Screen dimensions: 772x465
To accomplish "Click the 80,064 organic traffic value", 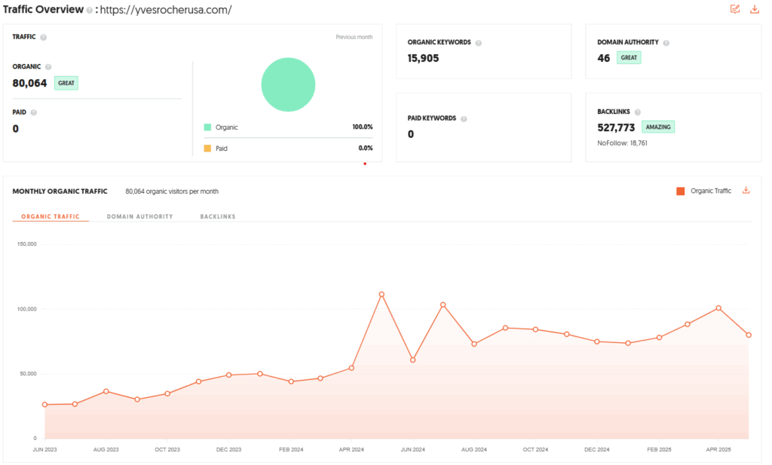I will 29,83.
